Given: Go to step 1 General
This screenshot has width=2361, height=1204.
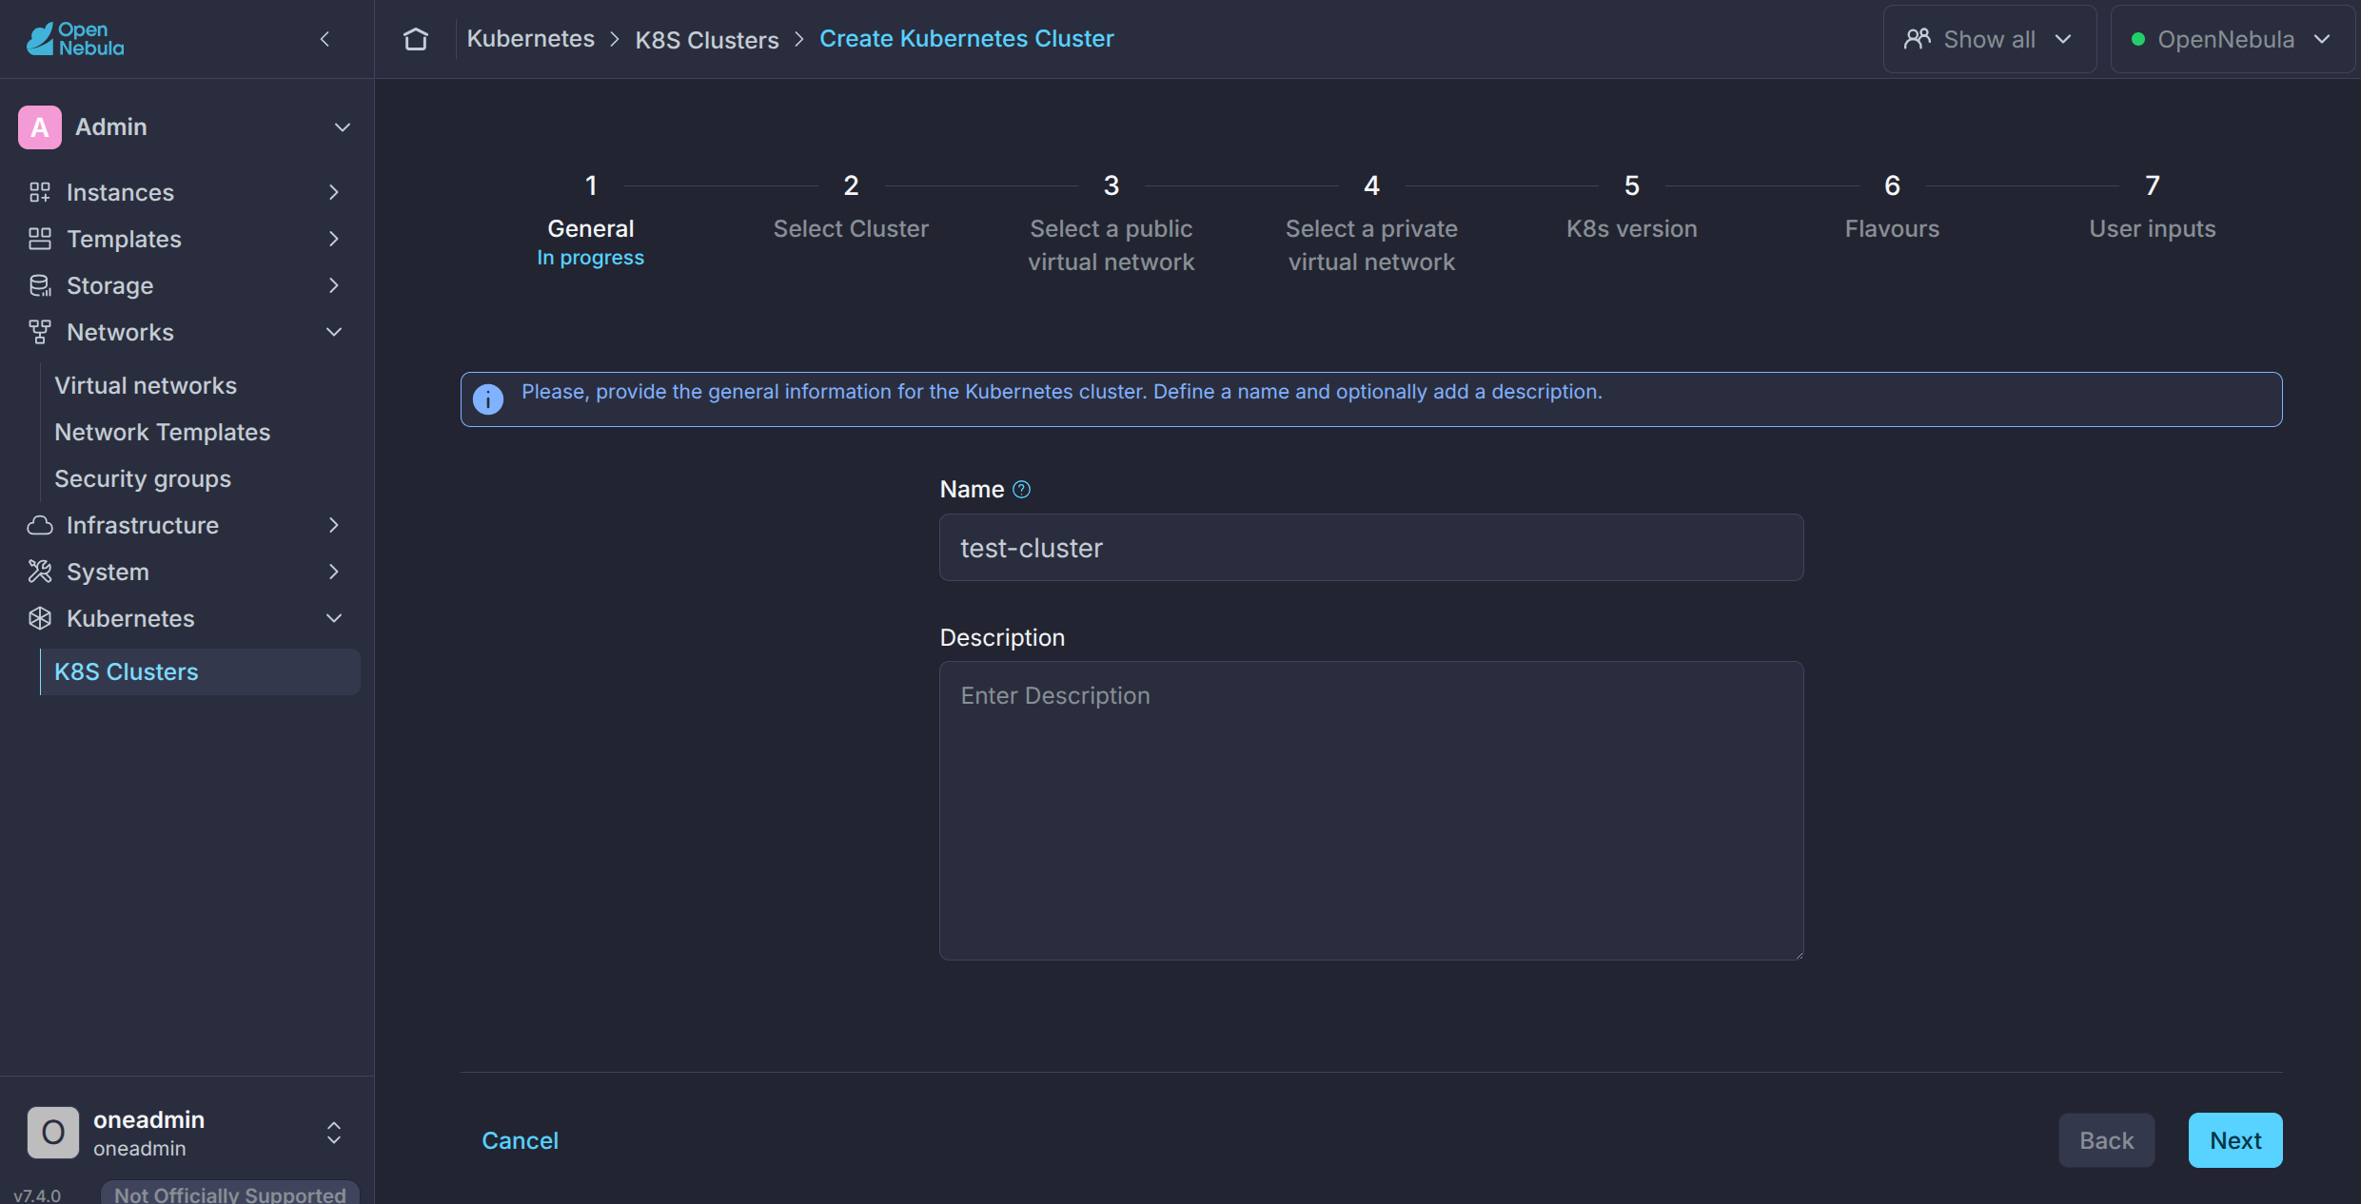Looking at the screenshot, I should pyautogui.click(x=591, y=221).
